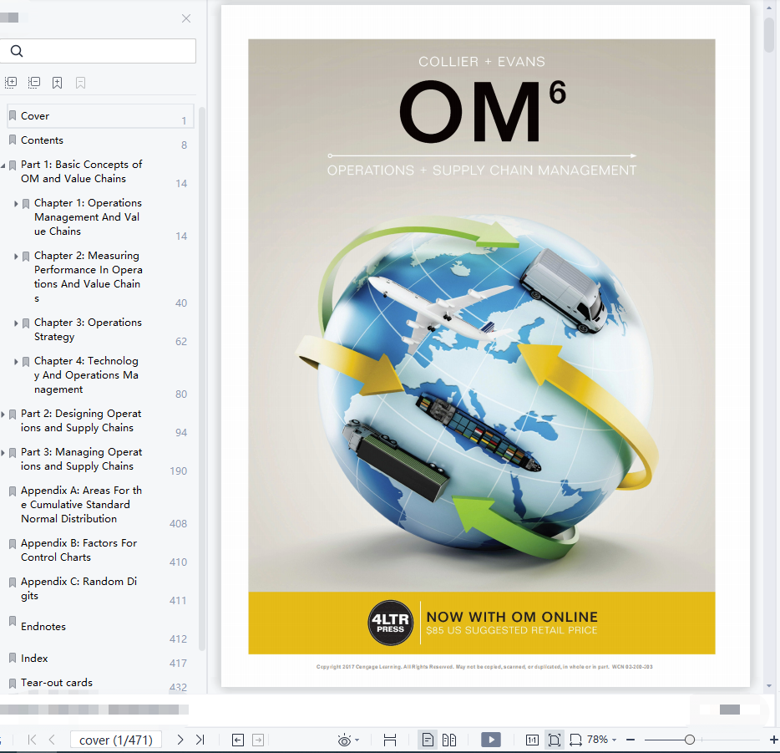780x753 pixels.
Task: Switch to single page view
Action: (428, 740)
